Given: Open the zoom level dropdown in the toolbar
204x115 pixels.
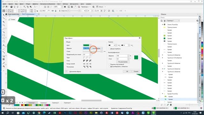Looking at the screenshot, I should click(x=62, y=7).
